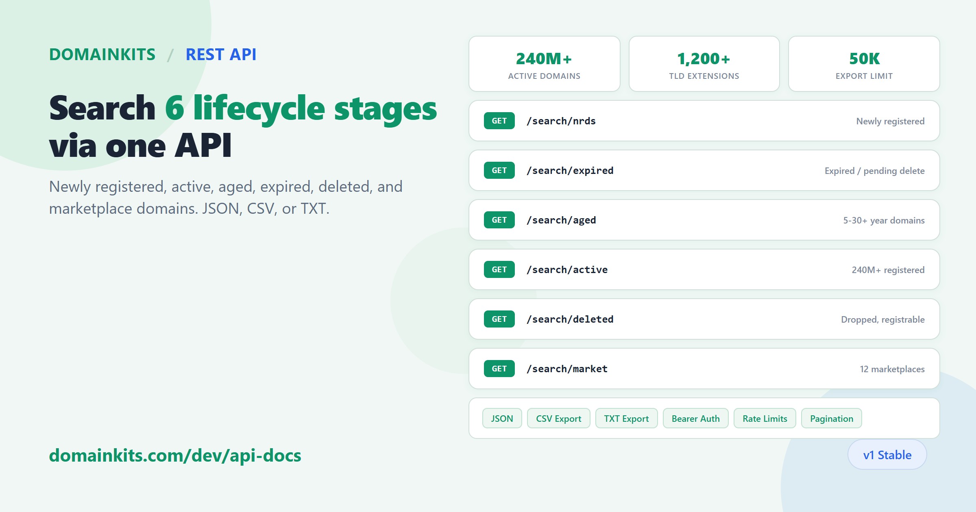
Task: Click the 'Dropped, registrable' description
Action: click(x=882, y=319)
